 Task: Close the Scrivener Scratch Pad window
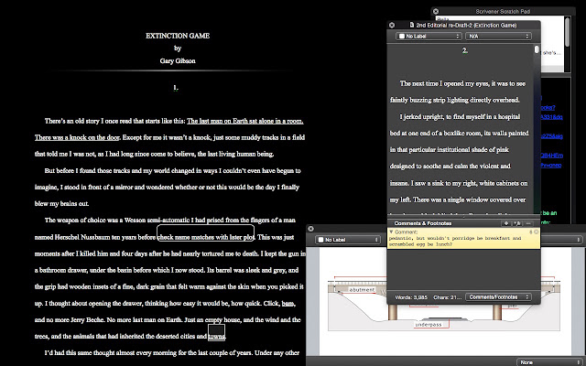[436, 12]
